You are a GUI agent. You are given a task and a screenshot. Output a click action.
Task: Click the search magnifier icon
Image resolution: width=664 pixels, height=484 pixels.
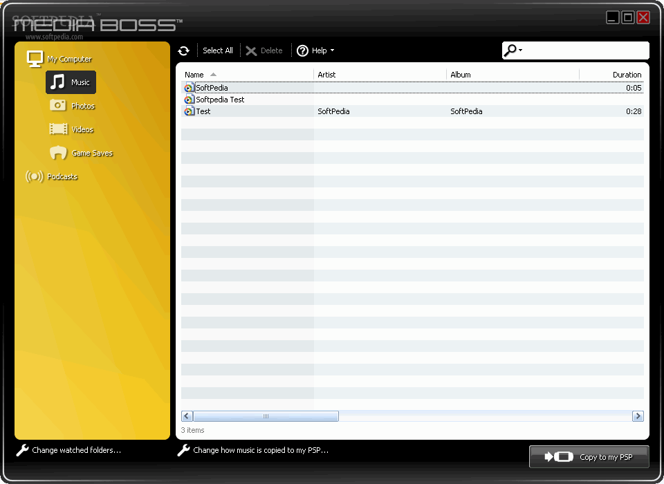pos(510,50)
